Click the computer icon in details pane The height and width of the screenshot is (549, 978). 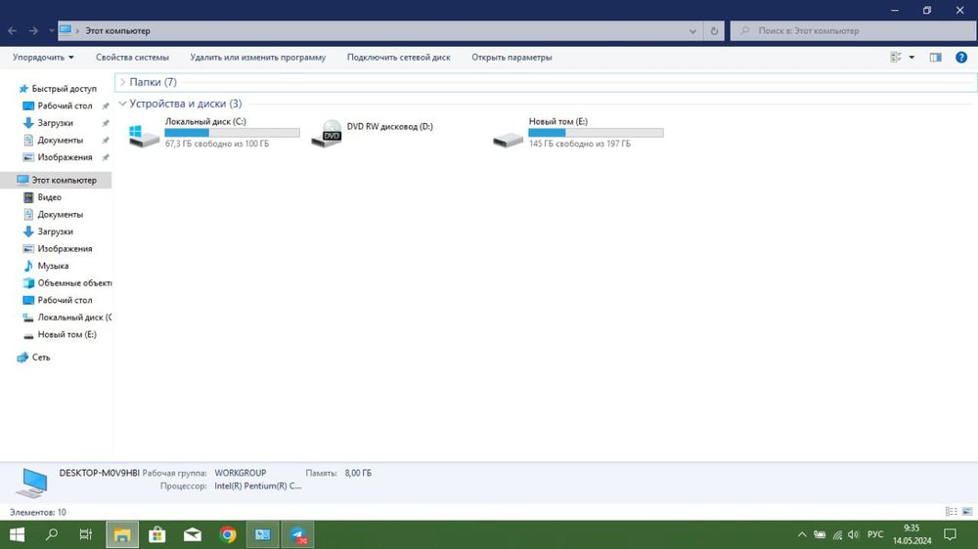click(31, 483)
